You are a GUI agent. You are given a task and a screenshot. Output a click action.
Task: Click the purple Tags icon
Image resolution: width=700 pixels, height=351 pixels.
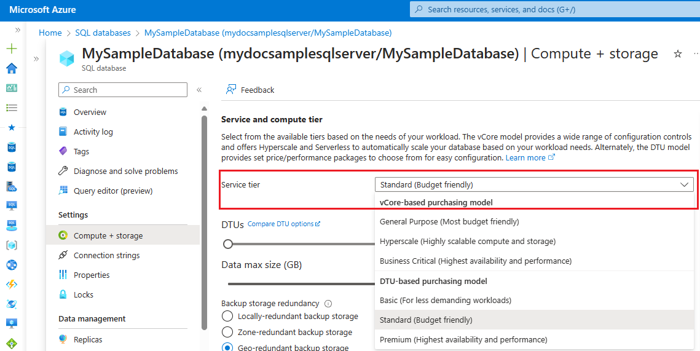(63, 151)
